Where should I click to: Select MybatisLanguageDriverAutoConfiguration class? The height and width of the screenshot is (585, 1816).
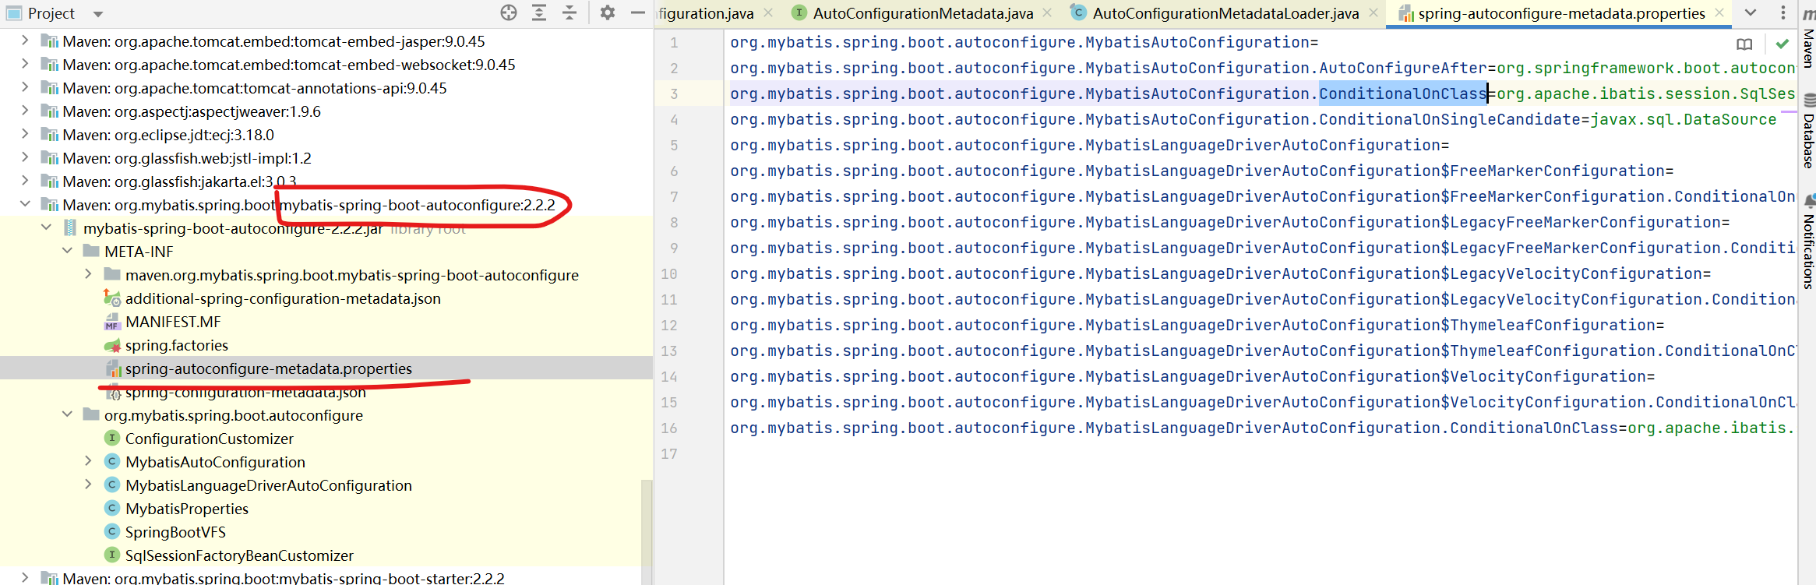pyautogui.click(x=269, y=485)
